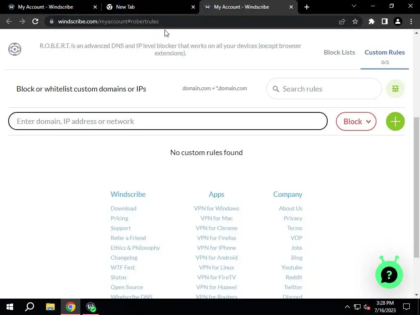
Task: Open VPN for Chrome link
Action: (x=217, y=228)
